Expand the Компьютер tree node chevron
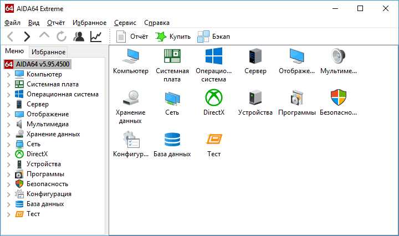The height and width of the screenshot is (236, 399). click(x=8, y=75)
